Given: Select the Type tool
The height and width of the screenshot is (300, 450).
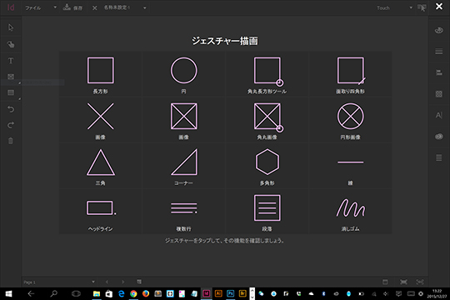Looking at the screenshot, I should [x=11, y=61].
